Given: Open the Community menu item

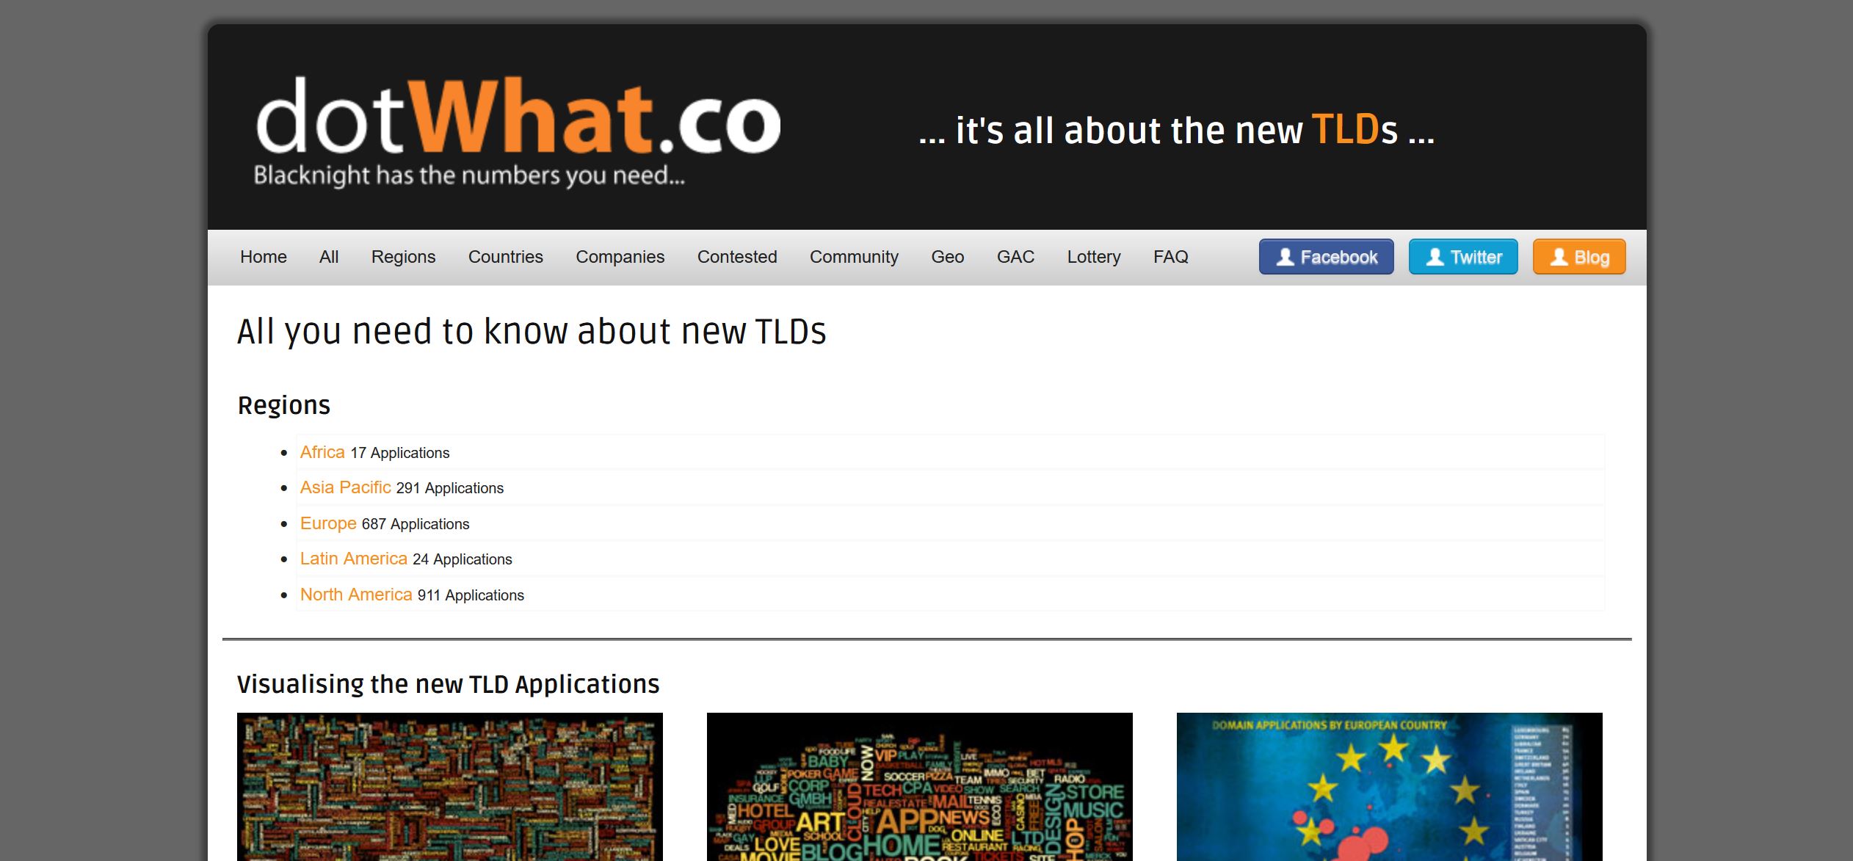Looking at the screenshot, I should click(854, 257).
